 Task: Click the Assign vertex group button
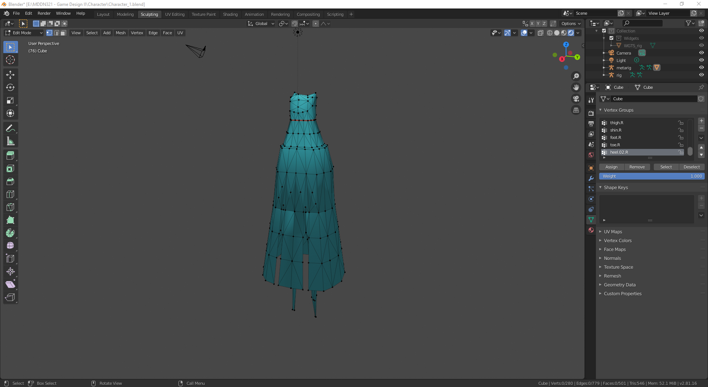tap(611, 167)
